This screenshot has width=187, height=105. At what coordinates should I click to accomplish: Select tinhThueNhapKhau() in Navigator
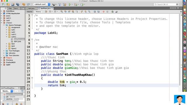[14, 94]
